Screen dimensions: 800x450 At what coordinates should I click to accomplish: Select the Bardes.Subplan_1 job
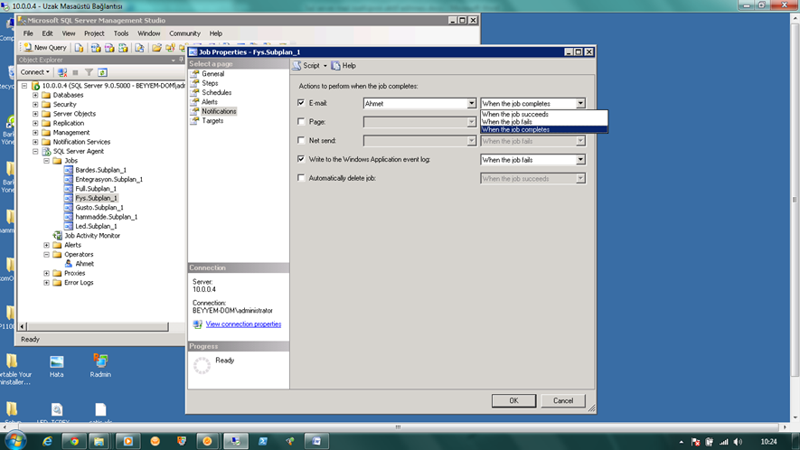(x=100, y=170)
